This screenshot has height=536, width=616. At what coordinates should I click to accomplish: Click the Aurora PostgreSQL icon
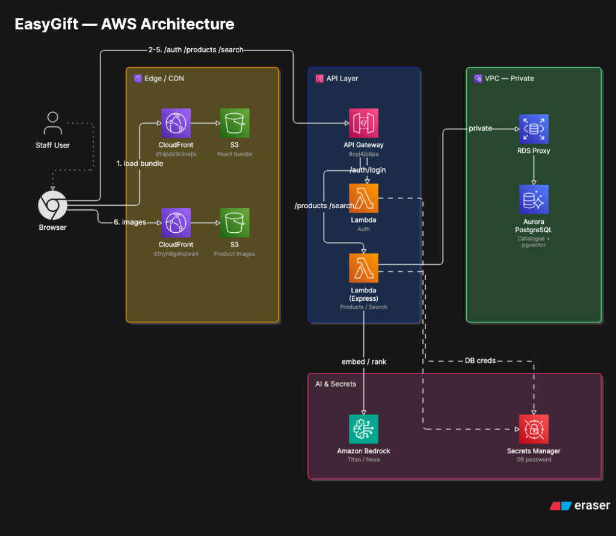click(534, 199)
